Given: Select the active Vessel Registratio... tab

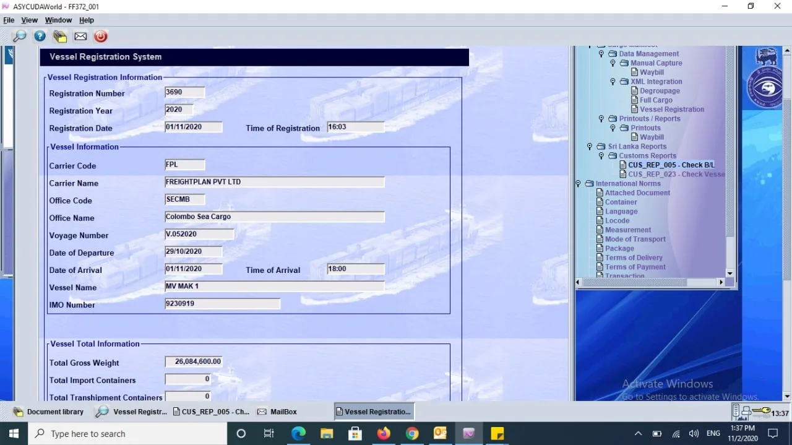Looking at the screenshot, I should [x=374, y=412].
